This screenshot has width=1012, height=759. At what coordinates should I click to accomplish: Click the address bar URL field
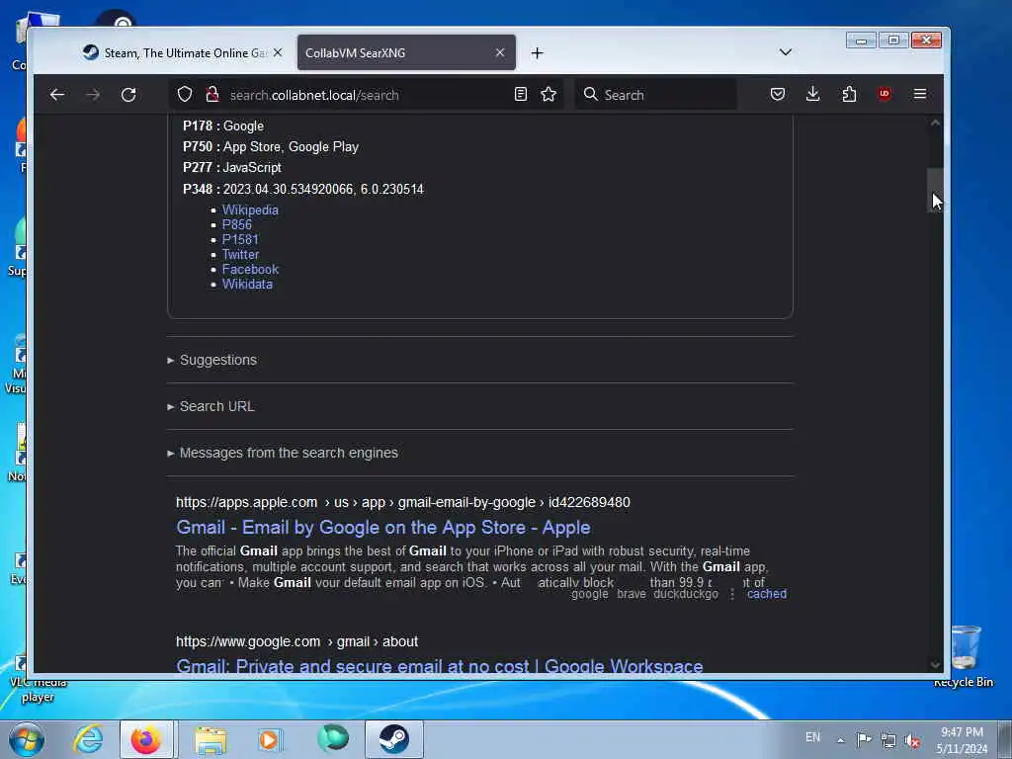click(368, 95)
